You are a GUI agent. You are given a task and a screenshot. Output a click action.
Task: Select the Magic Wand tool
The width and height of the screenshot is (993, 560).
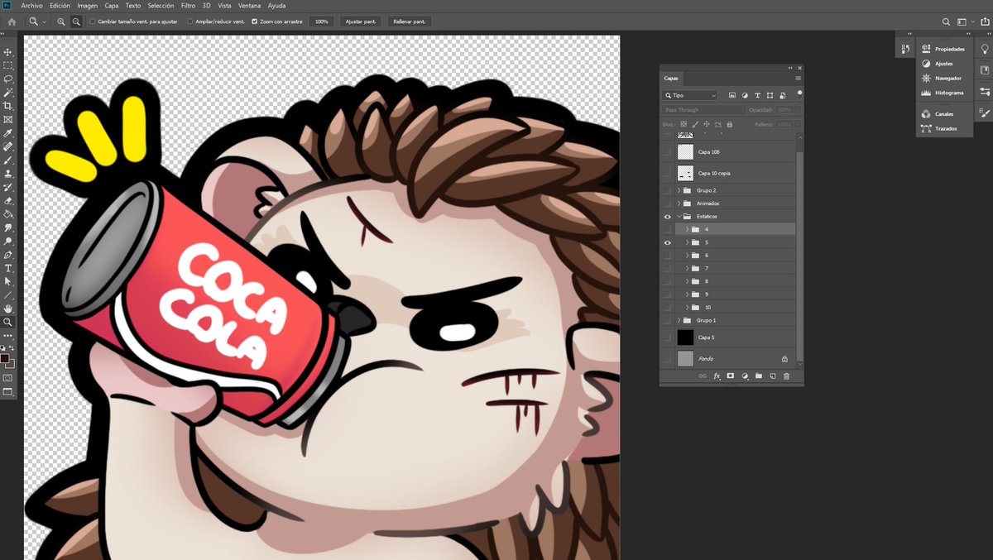click(8, 93)
